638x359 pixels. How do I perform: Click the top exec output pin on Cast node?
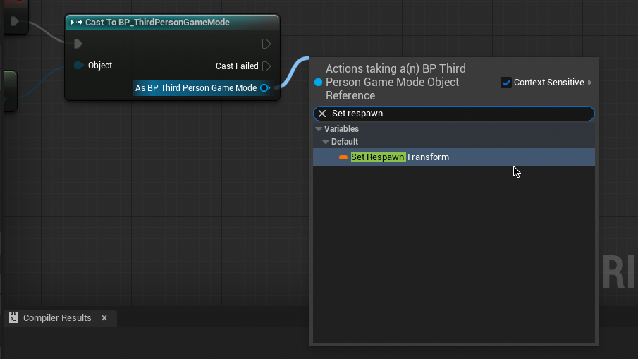(x=266, y=44)
